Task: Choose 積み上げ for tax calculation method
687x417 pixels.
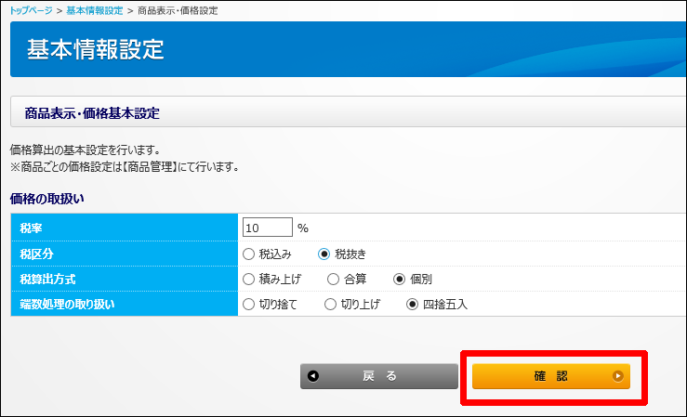Action: [x=248, y=279]
